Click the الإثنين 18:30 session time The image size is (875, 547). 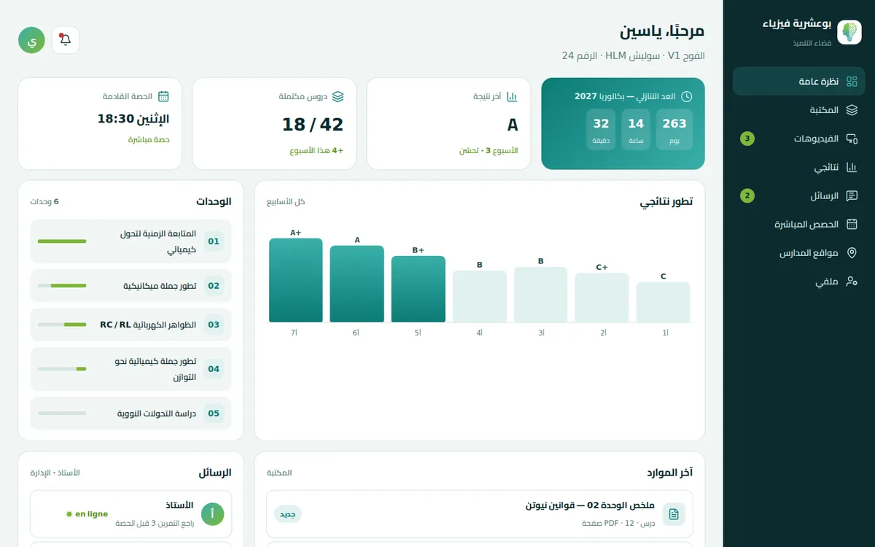coord(133,119)
